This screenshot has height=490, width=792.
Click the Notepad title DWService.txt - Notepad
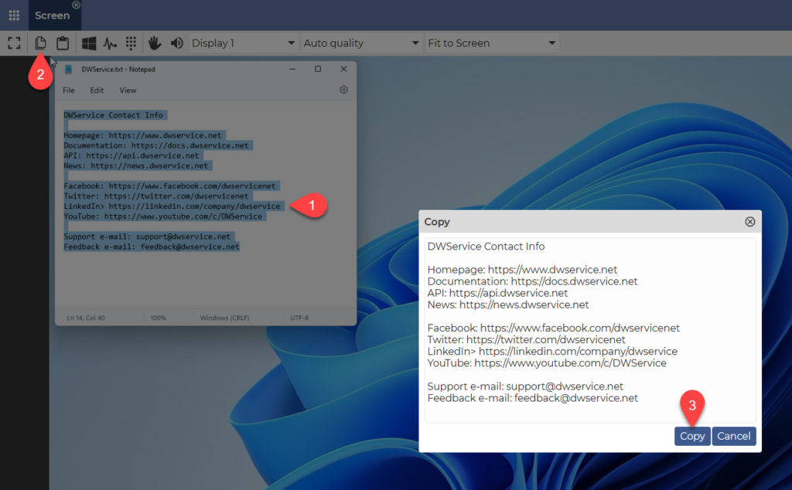pyautogui.click(x=118, y=69)
